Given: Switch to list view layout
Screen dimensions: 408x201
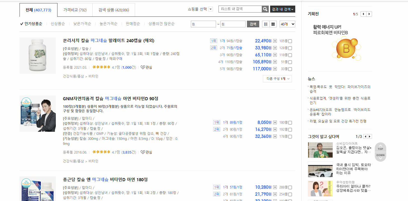Looking at the screenshot, I should pyautogui.click(x=265, y=24).
